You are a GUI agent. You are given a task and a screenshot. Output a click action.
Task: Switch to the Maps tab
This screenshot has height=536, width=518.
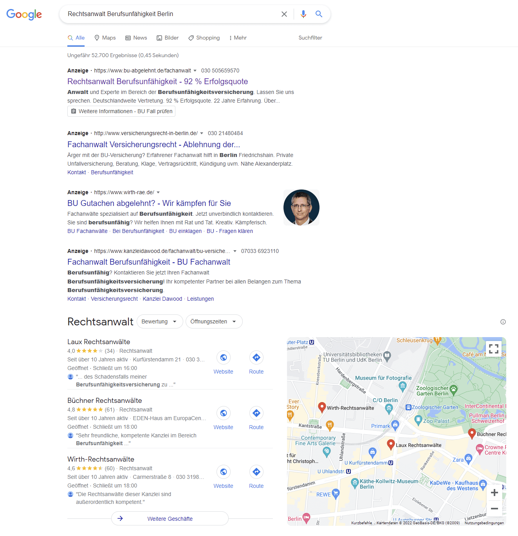coord(105,38)
